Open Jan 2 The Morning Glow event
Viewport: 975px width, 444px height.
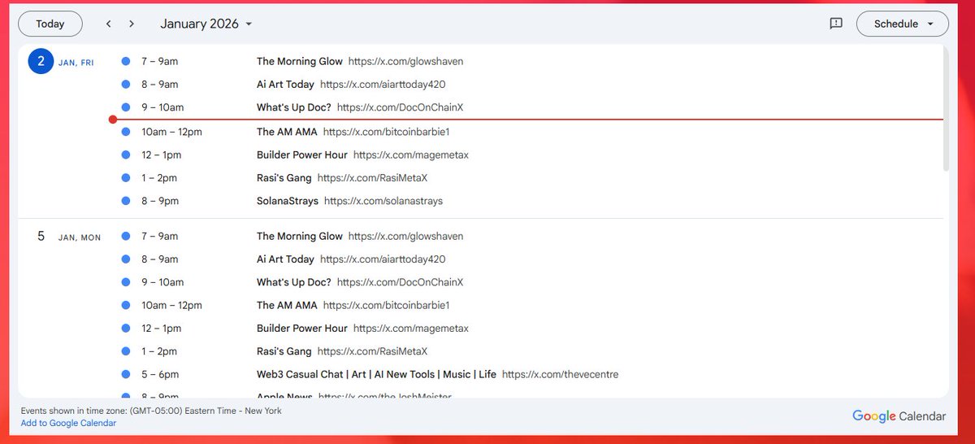[360, 61]
